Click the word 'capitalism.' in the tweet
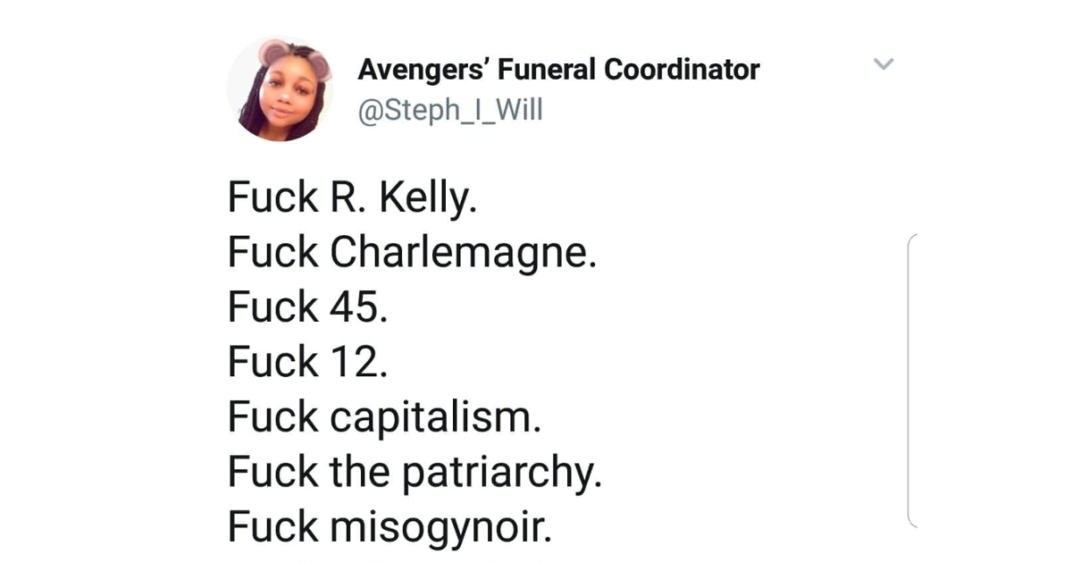 436,418
